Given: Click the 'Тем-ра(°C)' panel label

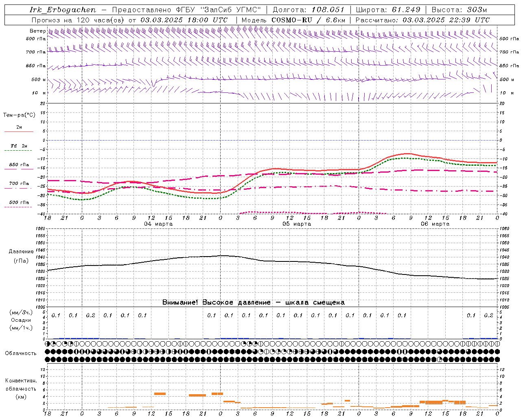Looking at the screenshot, I should (19, 115).
